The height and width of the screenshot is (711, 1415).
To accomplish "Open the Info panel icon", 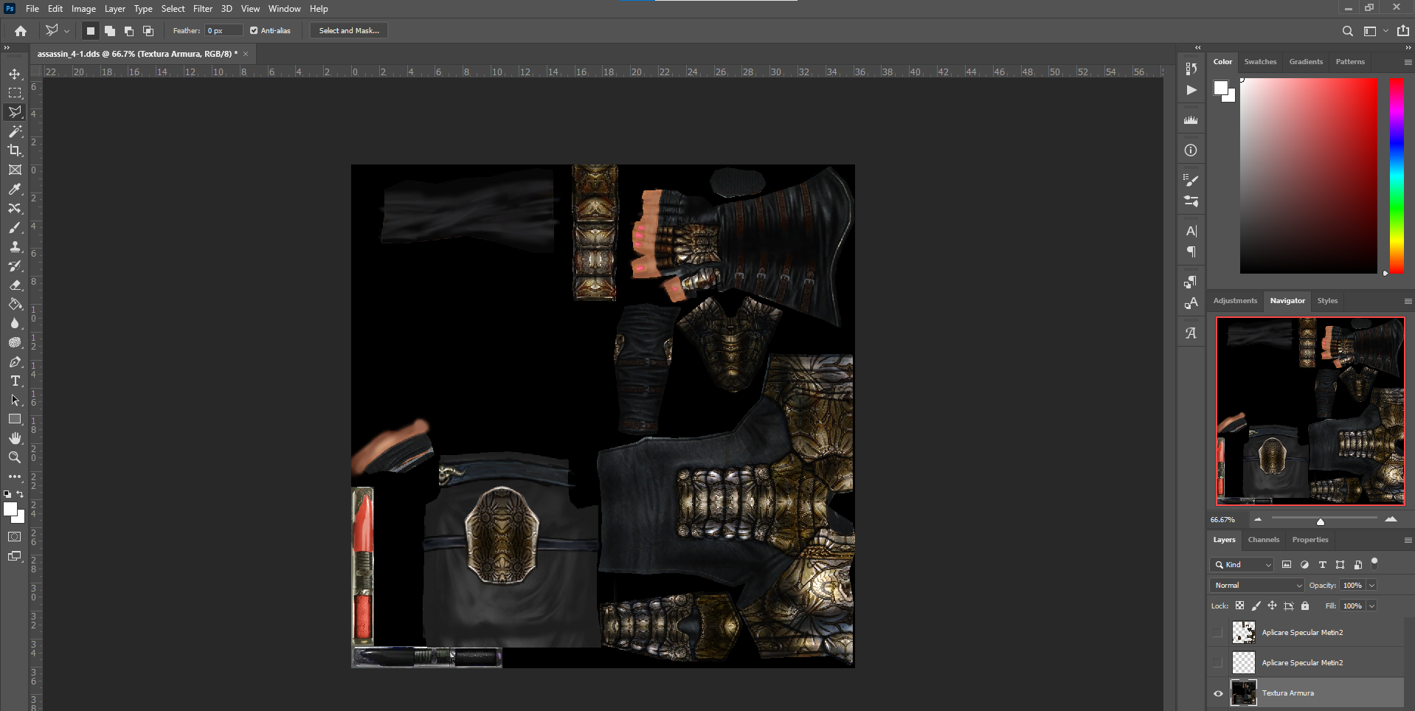I will pyautogui.click(x=1191, y=150).
